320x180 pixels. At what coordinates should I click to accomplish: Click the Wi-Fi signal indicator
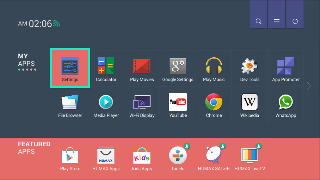tap(56, 24)
